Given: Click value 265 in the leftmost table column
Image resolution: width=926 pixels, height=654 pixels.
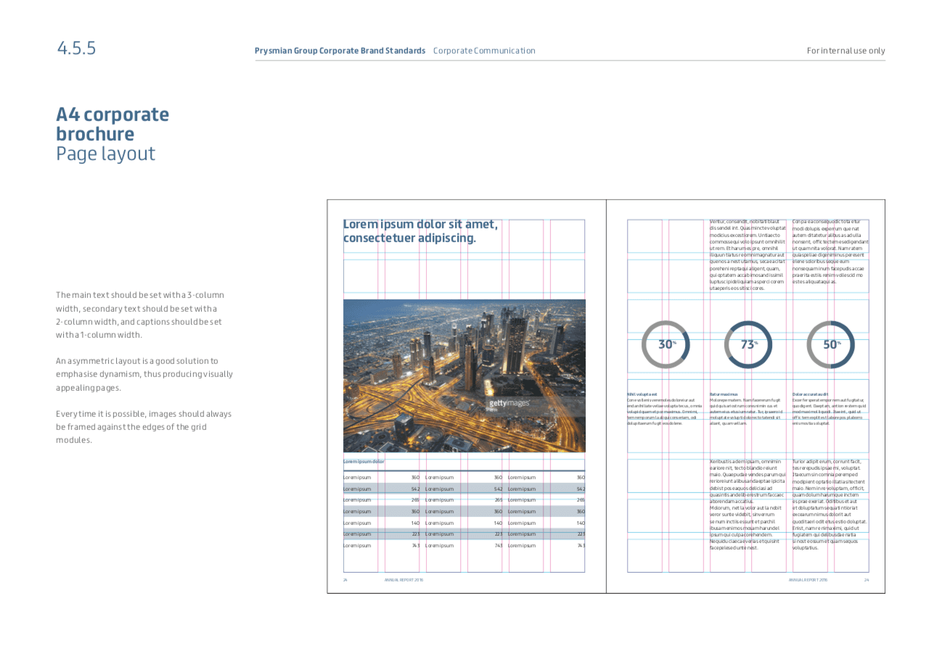Looking at the screenshot, I should tap(415, 500).
